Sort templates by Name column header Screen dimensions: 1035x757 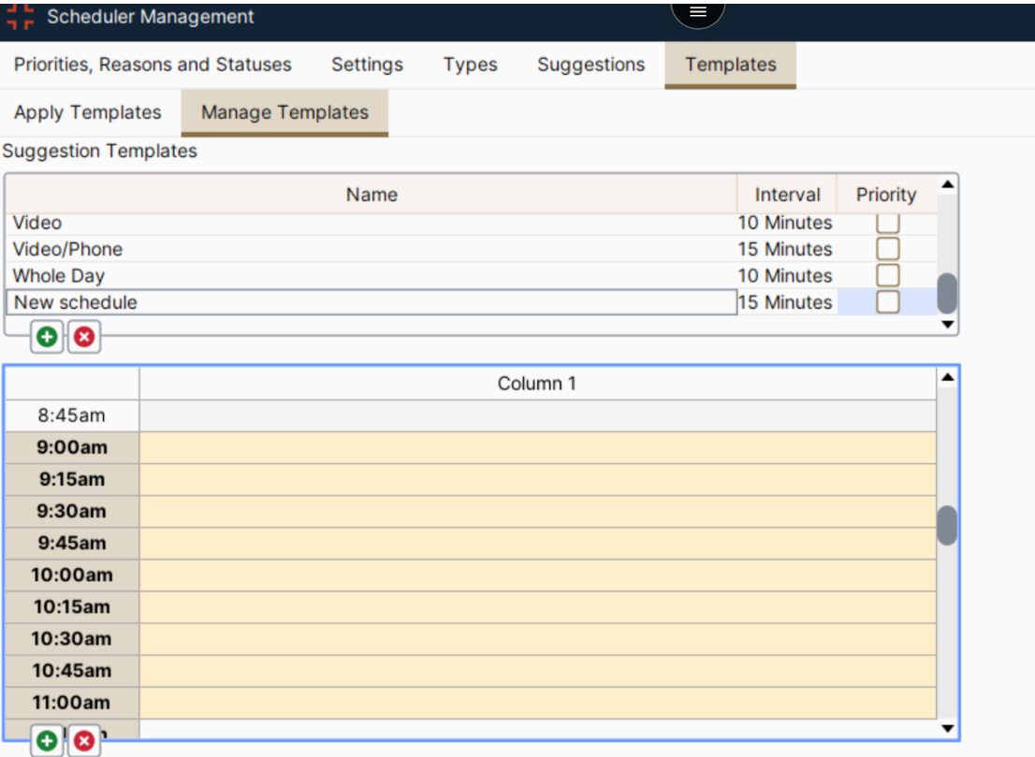[372, 195]
